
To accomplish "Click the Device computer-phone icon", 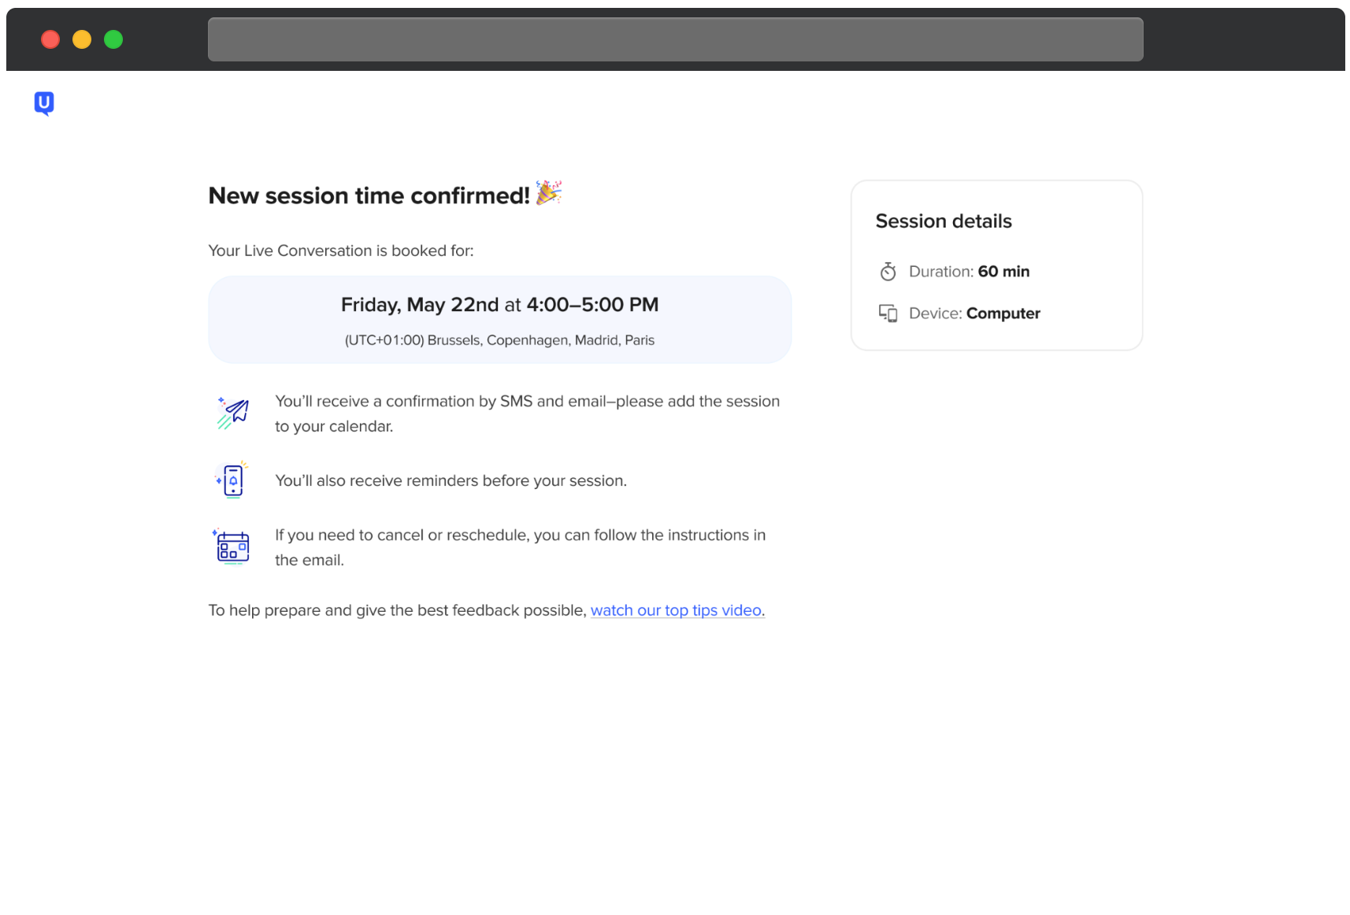I will 888,313.
